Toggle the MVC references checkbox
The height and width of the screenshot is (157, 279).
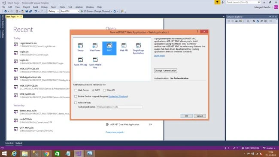point(93,90)
